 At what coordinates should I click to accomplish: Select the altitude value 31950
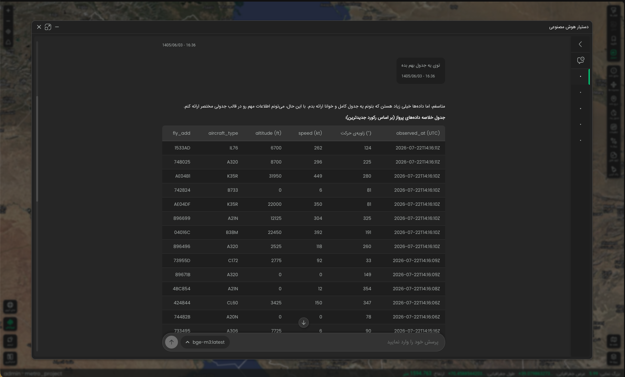275,176
